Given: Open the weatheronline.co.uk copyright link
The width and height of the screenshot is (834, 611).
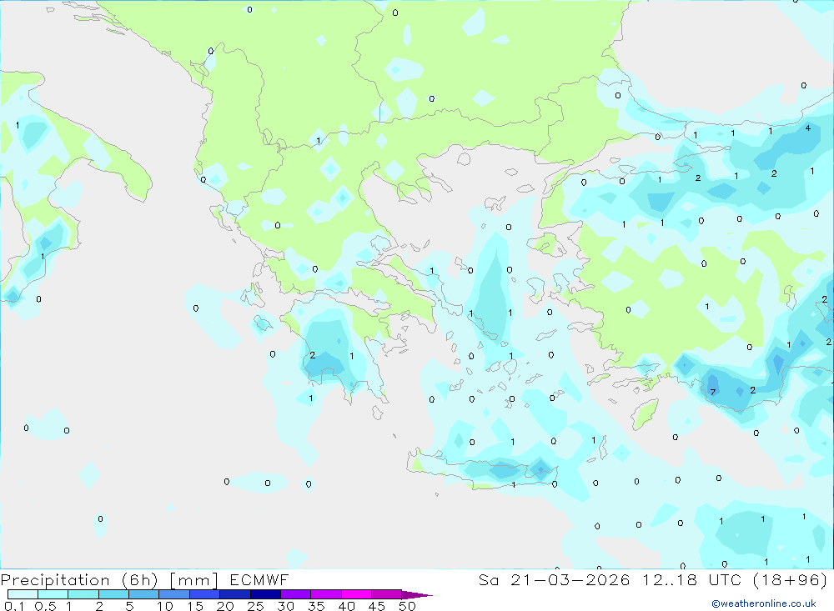Looking at the screenshot, I should point(764,603).
